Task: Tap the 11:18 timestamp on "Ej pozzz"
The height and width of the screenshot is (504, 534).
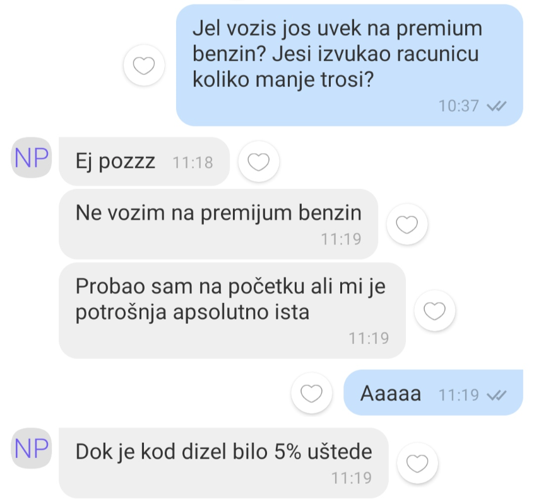Action: pyautogui.click(x=193, y=163)
